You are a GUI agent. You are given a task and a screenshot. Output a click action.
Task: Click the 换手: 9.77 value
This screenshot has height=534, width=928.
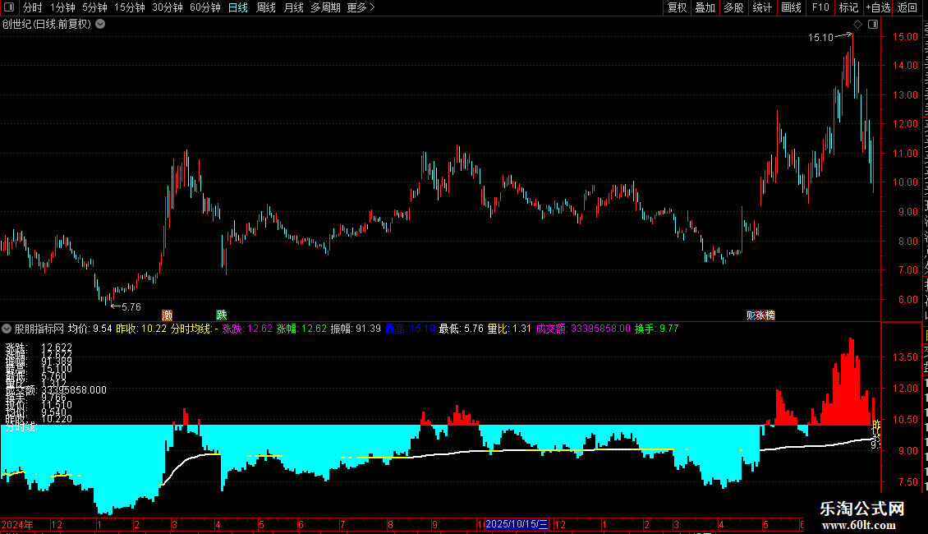[656, 329]
